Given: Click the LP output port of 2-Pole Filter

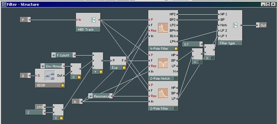Looking at the screenshot, I should 177,98.
